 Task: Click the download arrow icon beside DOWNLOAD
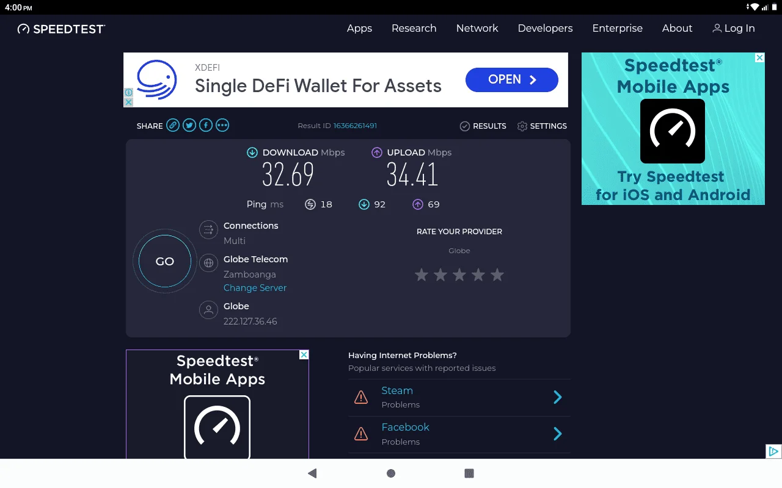tap(252, 152)
